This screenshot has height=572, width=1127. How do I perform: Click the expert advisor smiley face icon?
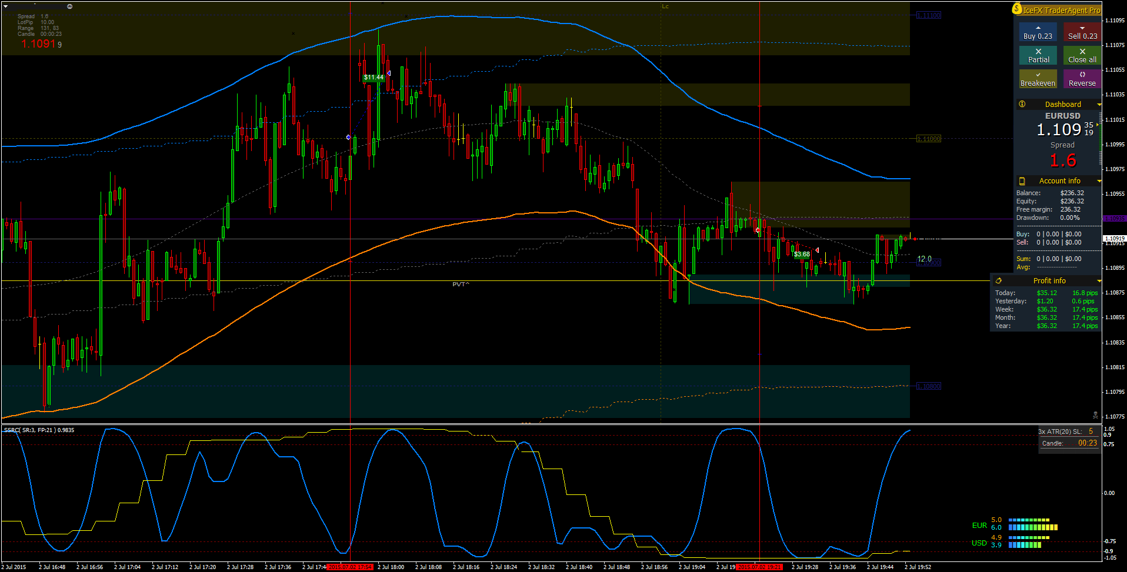69,6
